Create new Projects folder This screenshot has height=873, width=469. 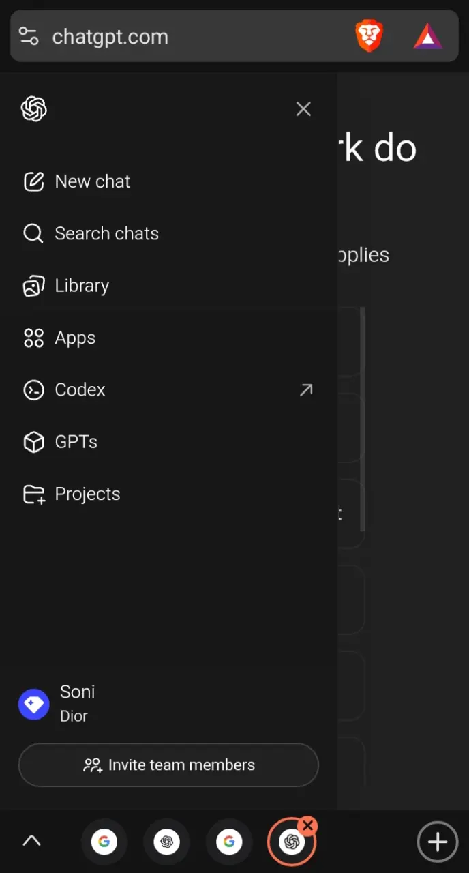[x=168, y=494]
